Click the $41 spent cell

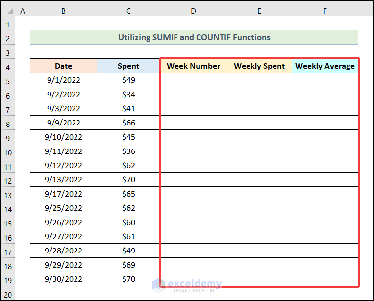pos(128,108)
